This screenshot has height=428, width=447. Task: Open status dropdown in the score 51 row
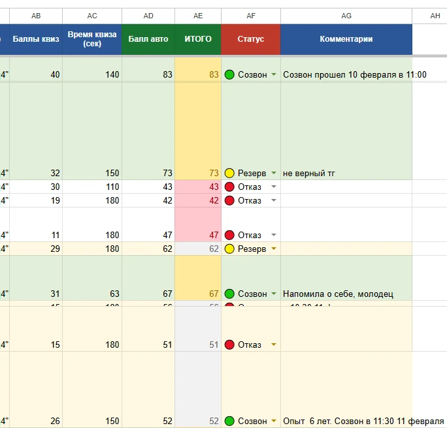274,344
